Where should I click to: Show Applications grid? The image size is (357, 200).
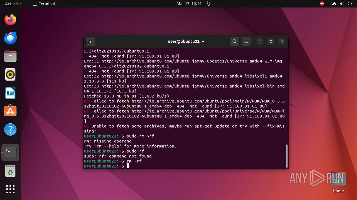click(10, 189)
